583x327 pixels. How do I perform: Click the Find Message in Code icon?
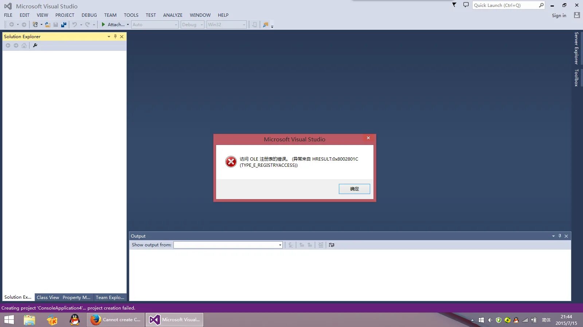pos(291,245)
